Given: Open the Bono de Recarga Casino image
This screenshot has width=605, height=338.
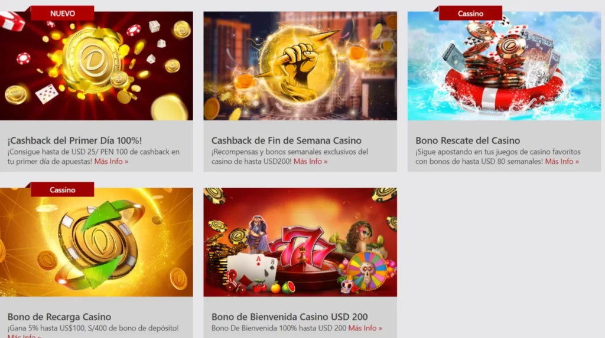Looking at the screenshot, I should coord(96,242).
